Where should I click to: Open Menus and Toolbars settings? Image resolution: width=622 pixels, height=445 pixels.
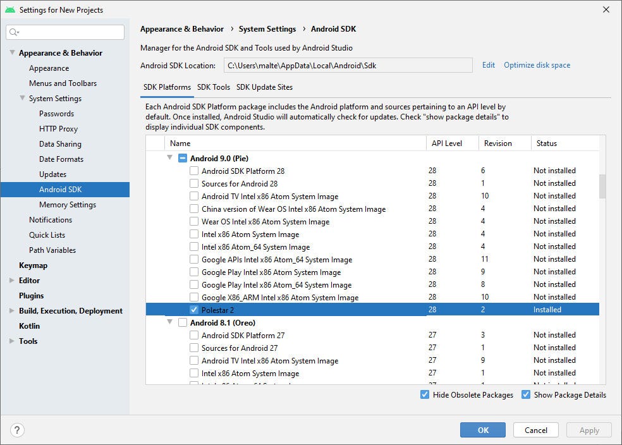tap(63, 83)
